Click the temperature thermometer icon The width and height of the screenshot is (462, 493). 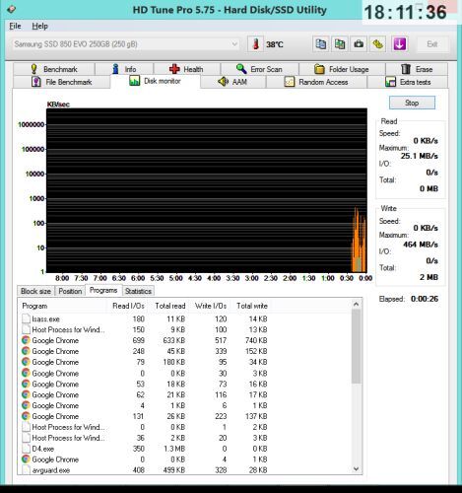[256, 44]
